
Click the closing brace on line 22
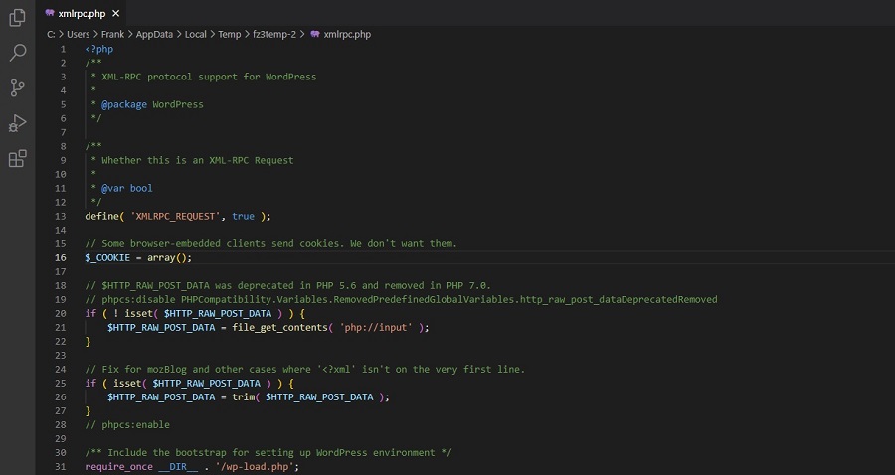click(88, 341)
